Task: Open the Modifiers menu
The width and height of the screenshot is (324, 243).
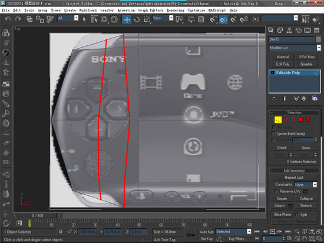Action: 88,11
